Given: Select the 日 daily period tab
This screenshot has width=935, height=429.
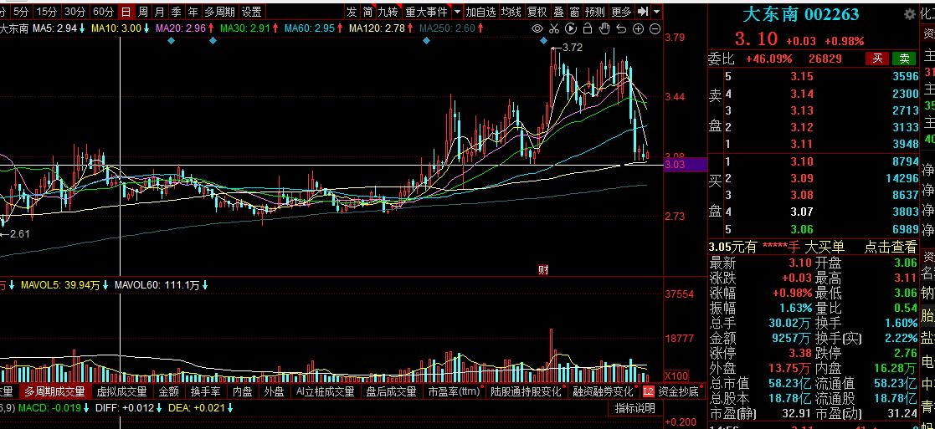Looking at the screenshot, I should (126, 12).
